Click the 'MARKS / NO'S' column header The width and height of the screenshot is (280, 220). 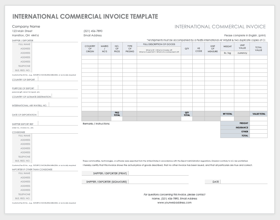click(104, 48)
